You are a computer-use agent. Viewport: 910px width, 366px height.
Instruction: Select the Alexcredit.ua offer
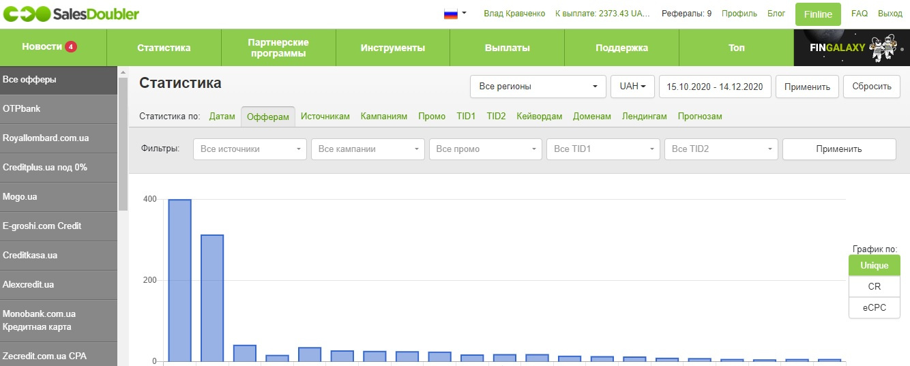pos(59,285)
